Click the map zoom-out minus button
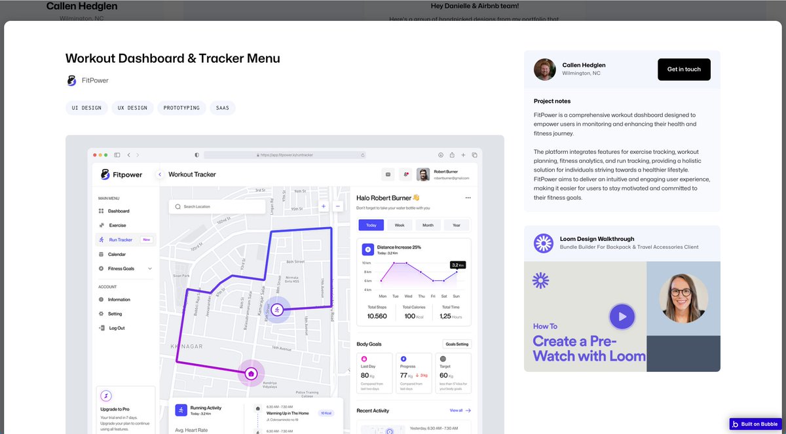Screen dimensions: 786x434 (x=338, y=206)
